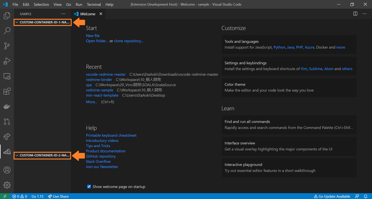Click Go 1.13 version in status bar
This screenshot has width=372, height=199.
point(38,196)
